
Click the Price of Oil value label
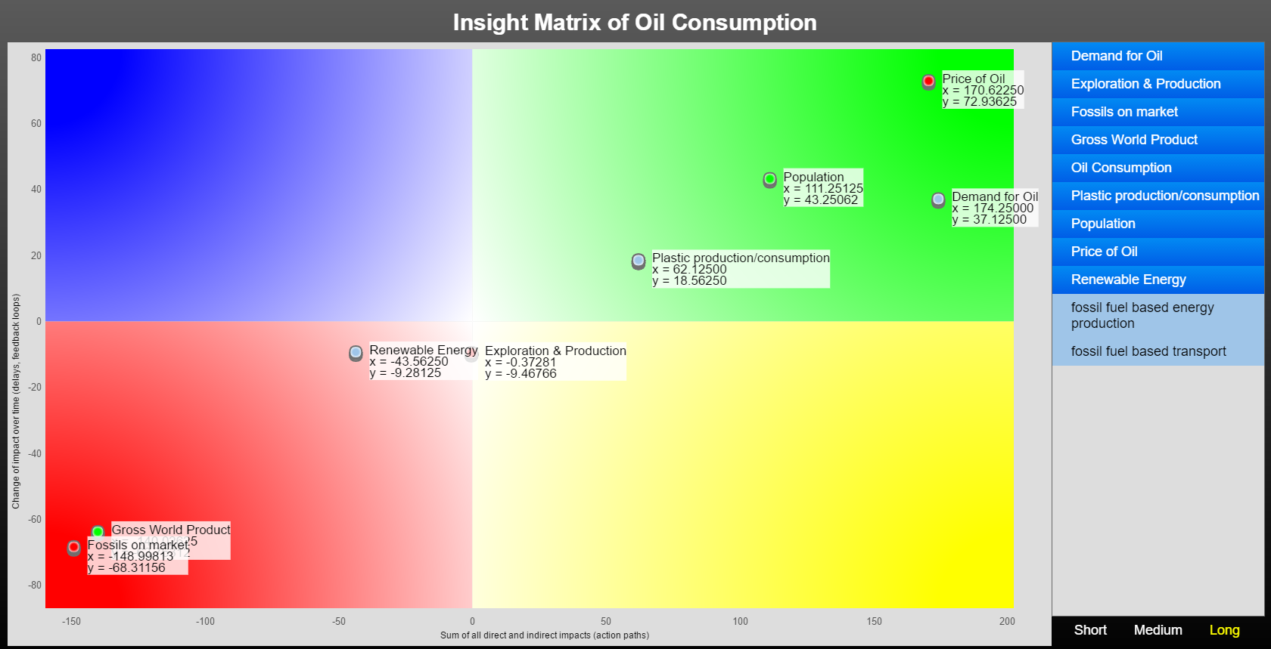pos(983,90)
